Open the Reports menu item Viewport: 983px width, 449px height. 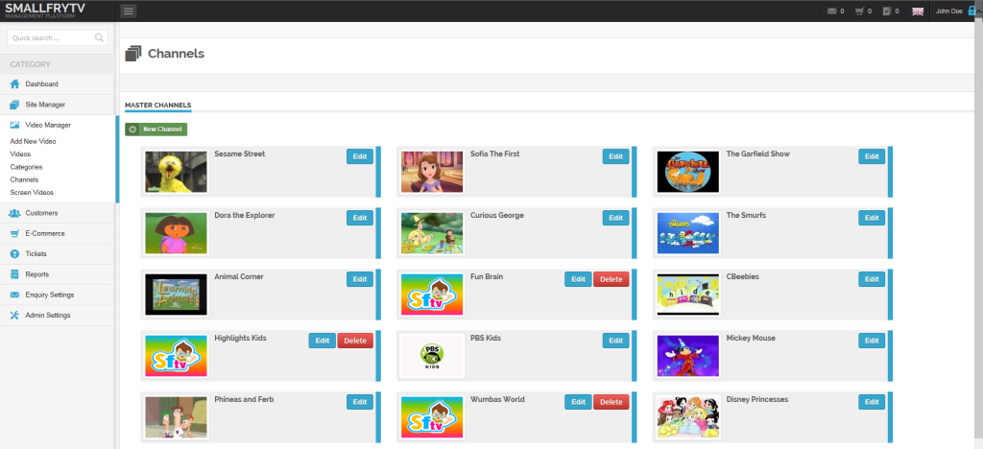57,274
